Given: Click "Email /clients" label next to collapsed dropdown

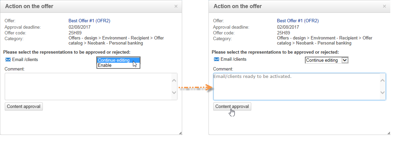Looking at the screenshot, I should [233, 59].
